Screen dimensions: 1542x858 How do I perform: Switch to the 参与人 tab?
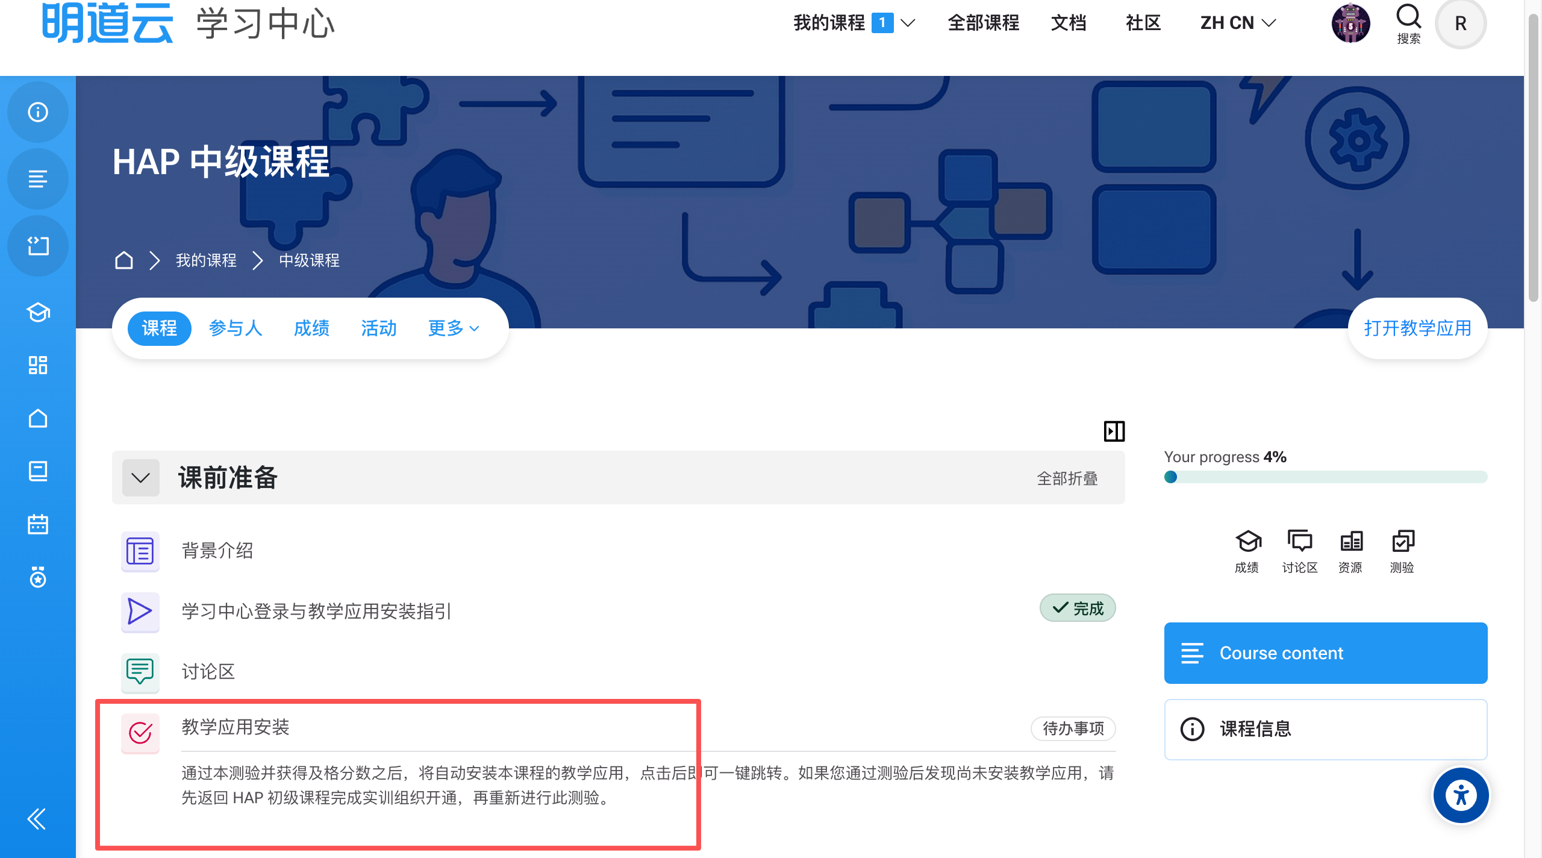(x=236, y=328)
